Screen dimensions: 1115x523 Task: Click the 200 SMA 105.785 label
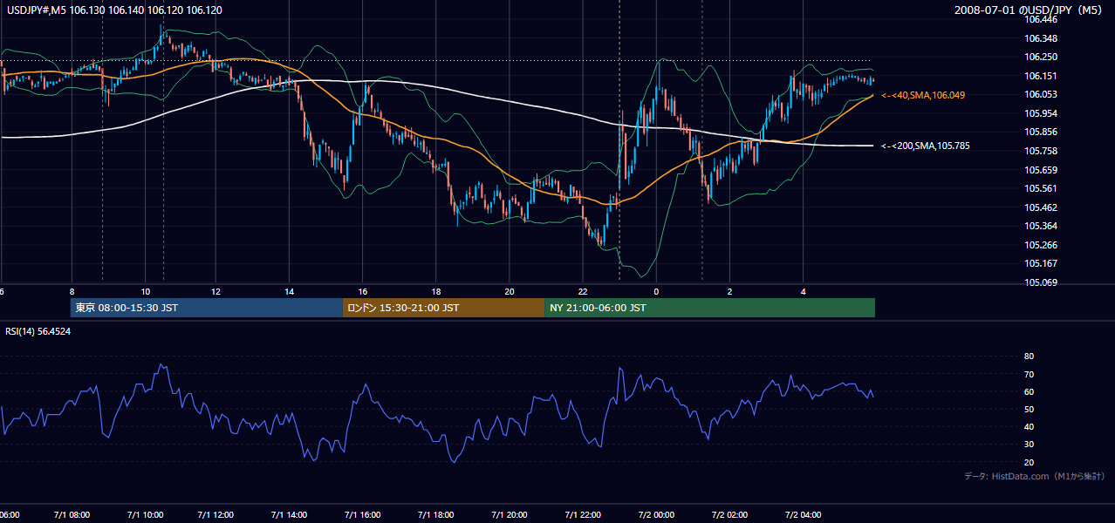pyautogui.click(x=925, y=146)
